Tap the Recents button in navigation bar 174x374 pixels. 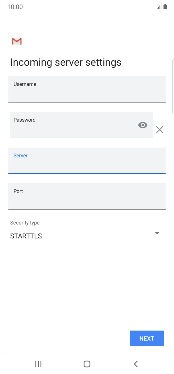pos(38,364)
